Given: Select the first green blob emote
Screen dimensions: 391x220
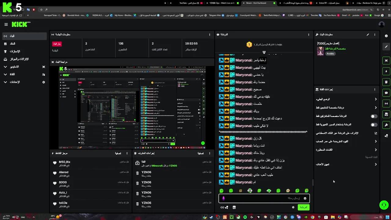Looking at the screenshot, I should [x=221, y=191].
